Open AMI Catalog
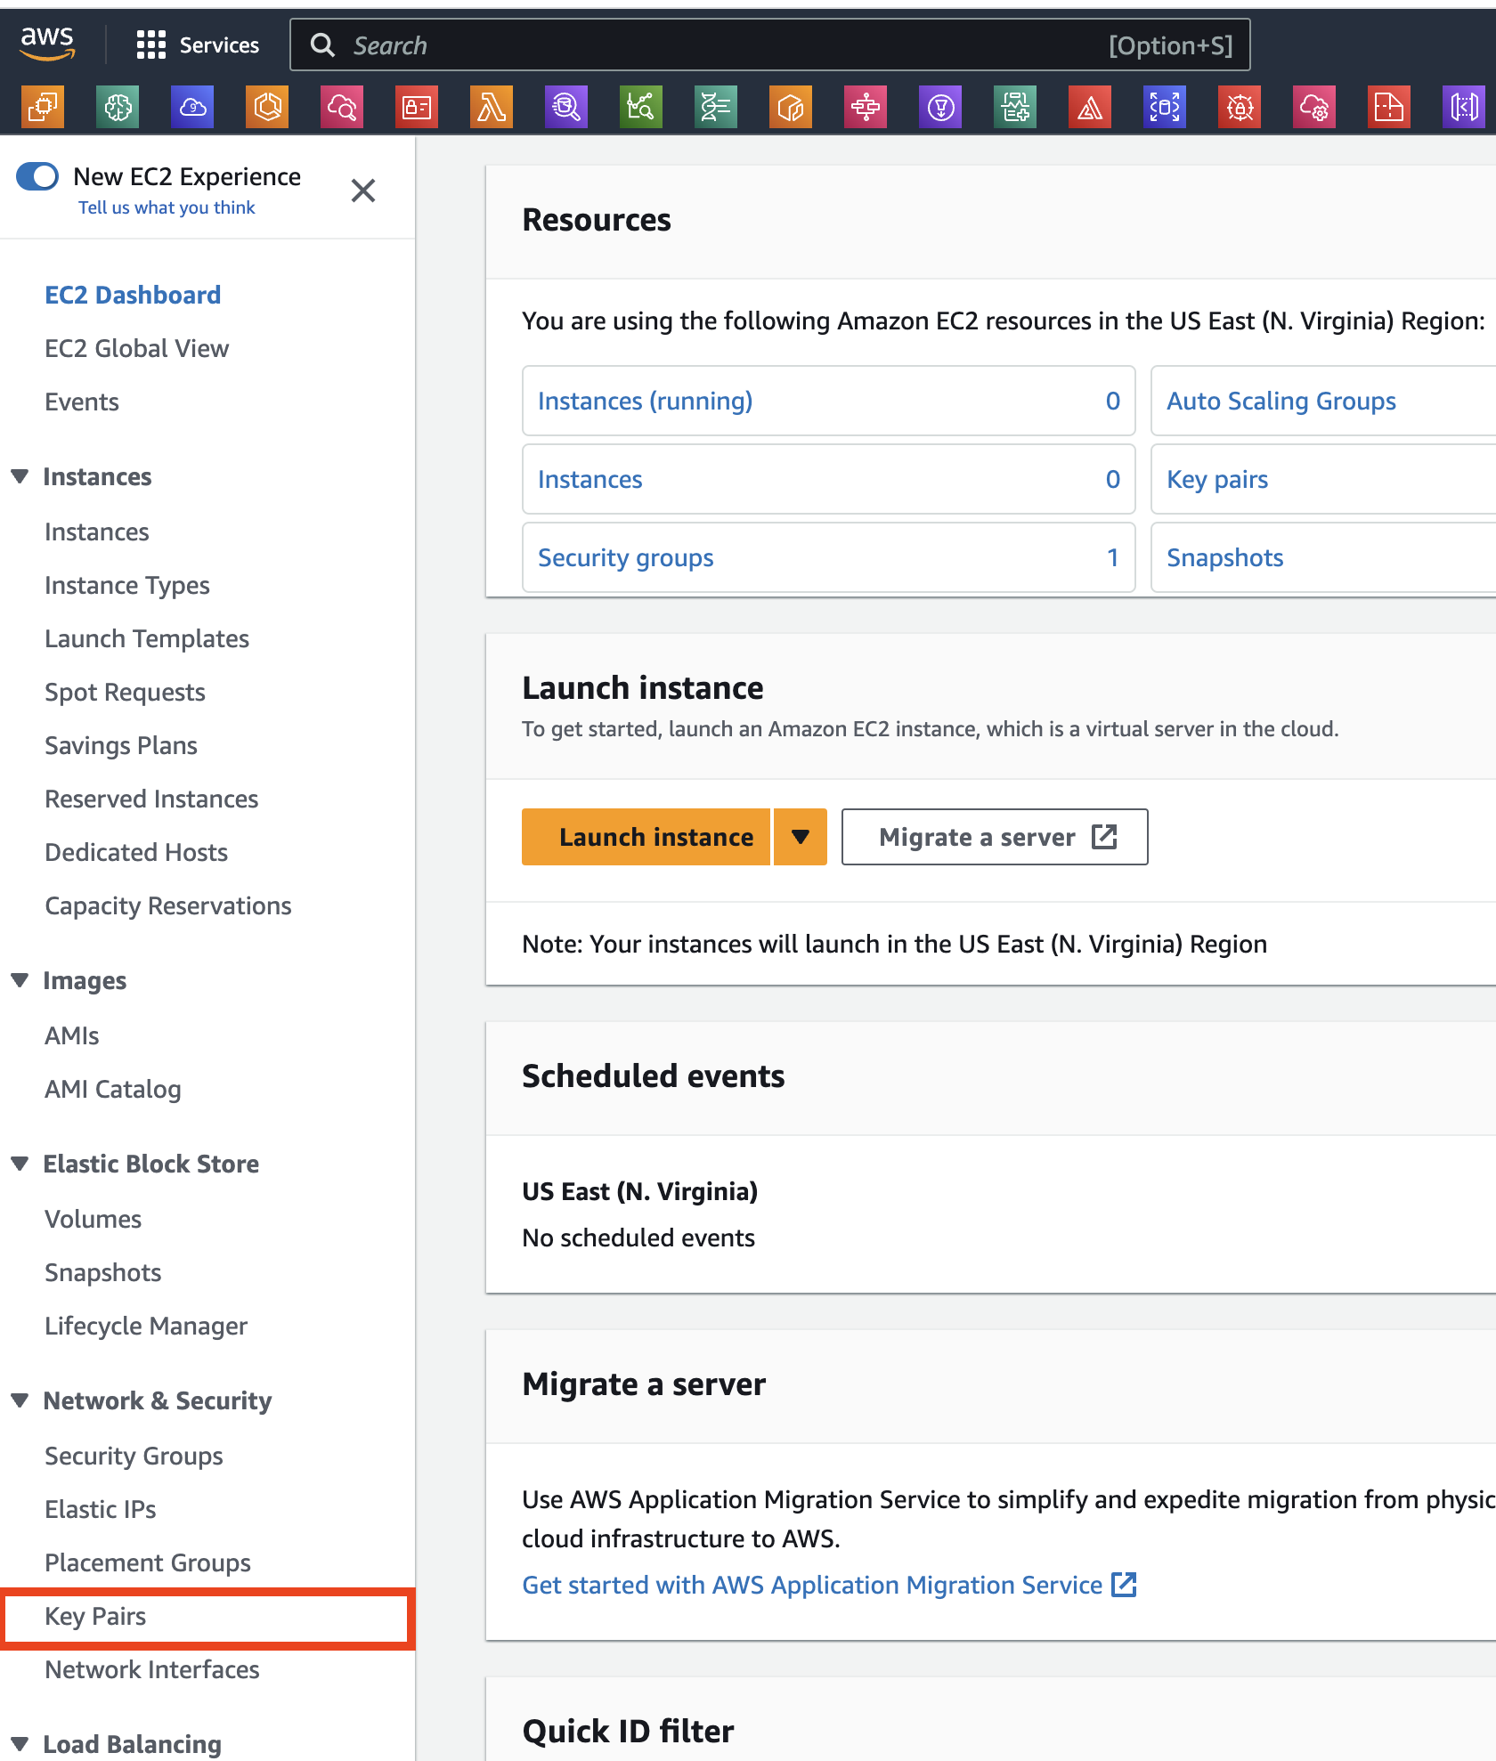This screenshot has width=1496, height=1761. click(x=113, y=1089)
